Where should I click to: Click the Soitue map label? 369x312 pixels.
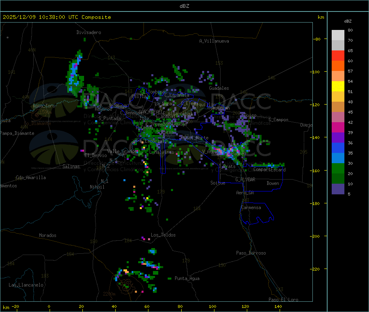pyautogui.click(x=218, y=183)
